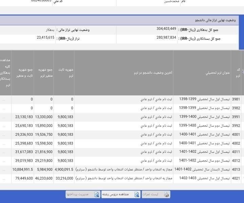Click variable tuition 15,890,000 of term 3992
This screenshot has width=244, height=203.
tap(44, 126)
